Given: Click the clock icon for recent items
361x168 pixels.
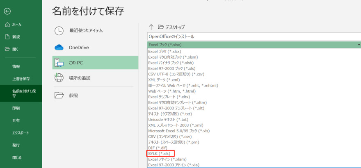Looking at the screenshot, I should coord(59,31).
